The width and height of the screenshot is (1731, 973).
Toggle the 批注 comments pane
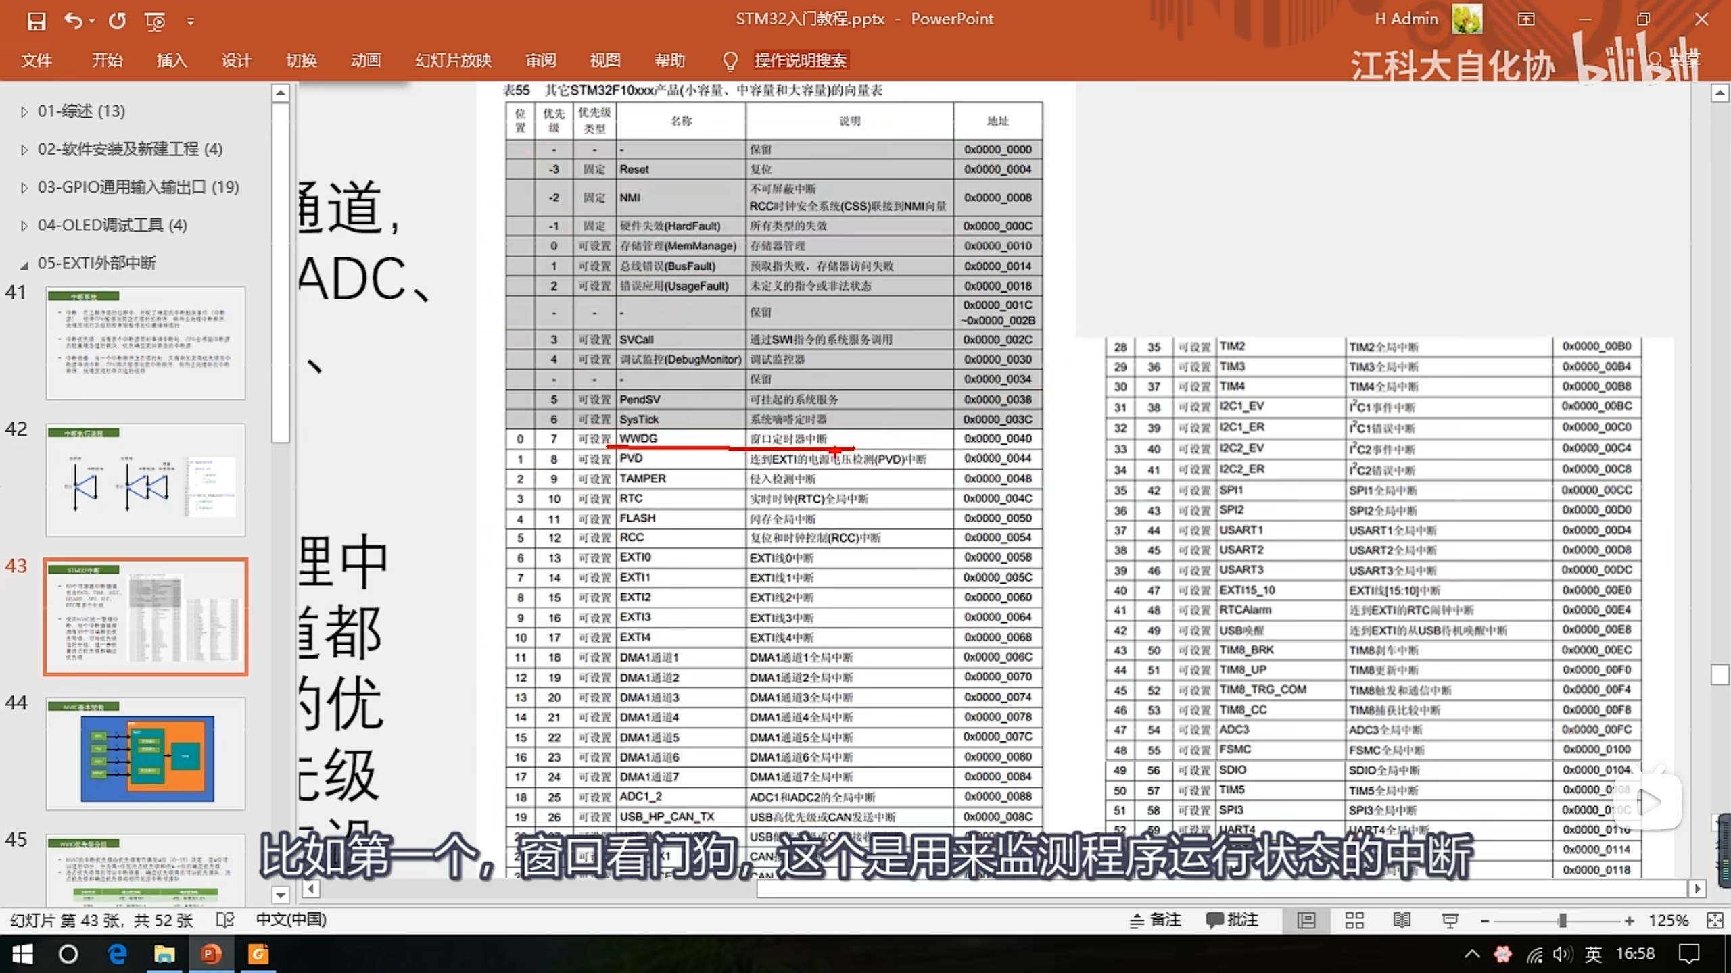(1232, 920)
